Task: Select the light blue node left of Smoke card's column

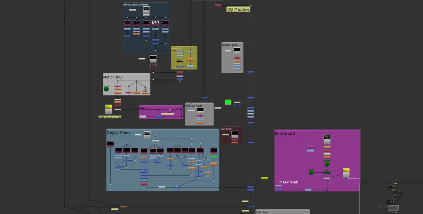Action: 311,151
